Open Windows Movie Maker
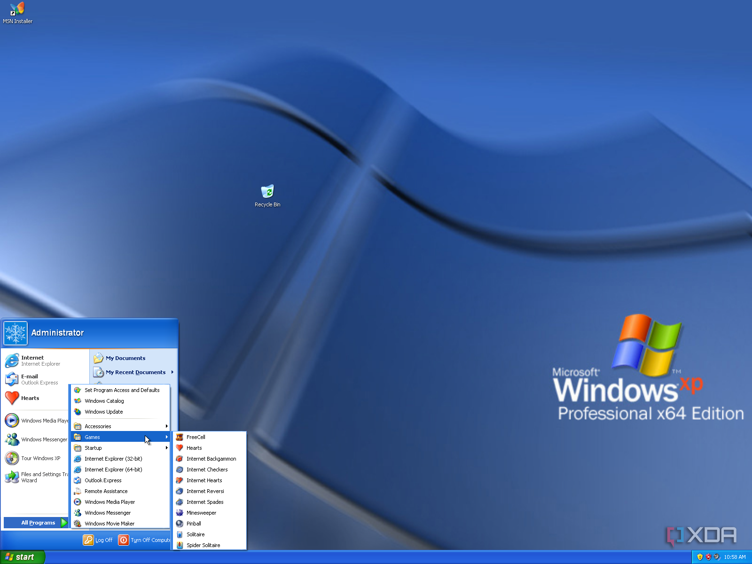 coord(109,524)
